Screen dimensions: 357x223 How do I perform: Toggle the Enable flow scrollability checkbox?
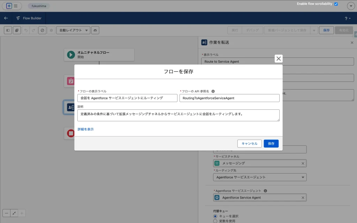pyautogui.click(x=336, y=4)
